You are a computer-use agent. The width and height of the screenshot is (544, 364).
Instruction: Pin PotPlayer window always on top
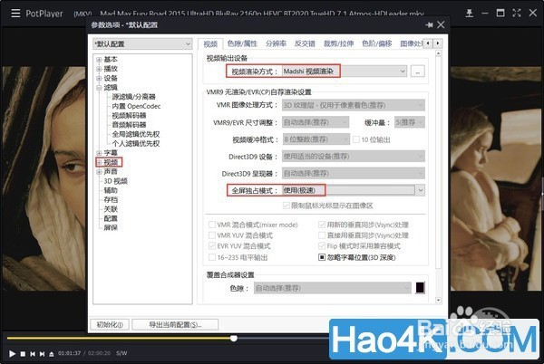(469, 14)
